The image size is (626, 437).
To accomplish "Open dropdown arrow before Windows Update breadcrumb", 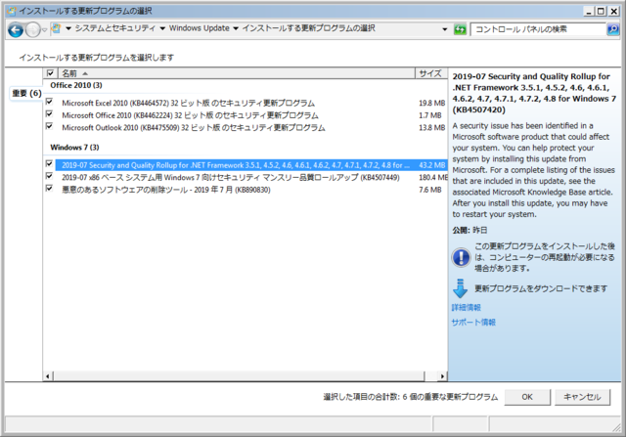I will click(162, 28).
